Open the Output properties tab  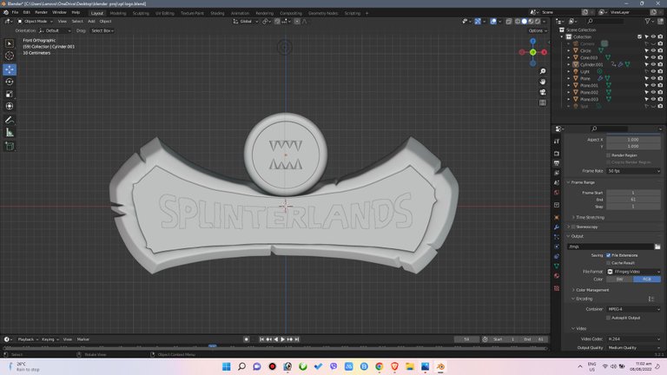tap(557, 163)
